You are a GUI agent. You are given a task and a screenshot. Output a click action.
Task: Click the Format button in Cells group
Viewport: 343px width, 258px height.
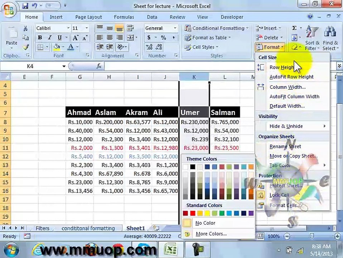270,47
